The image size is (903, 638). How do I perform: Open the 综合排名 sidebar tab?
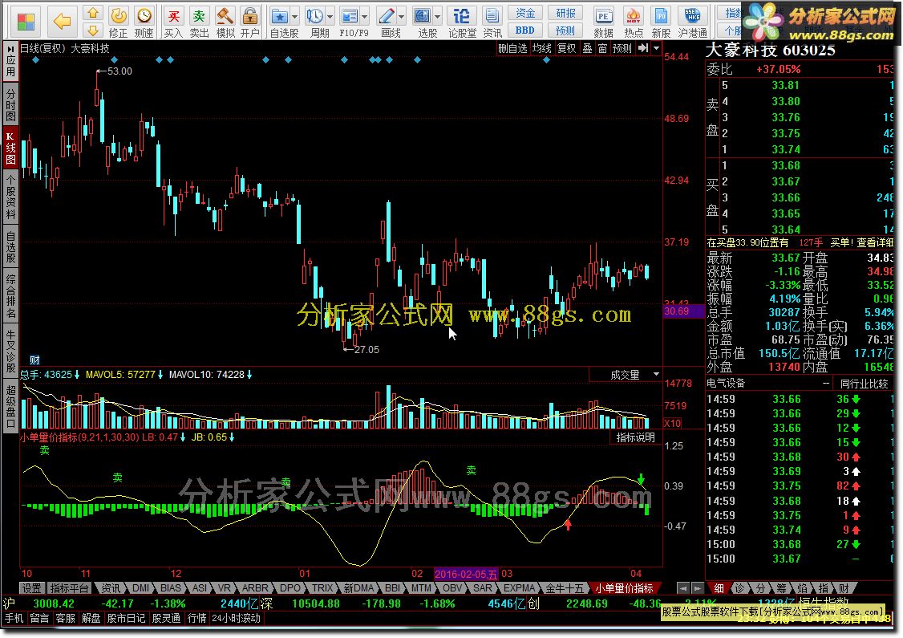(x=10, y=296)
